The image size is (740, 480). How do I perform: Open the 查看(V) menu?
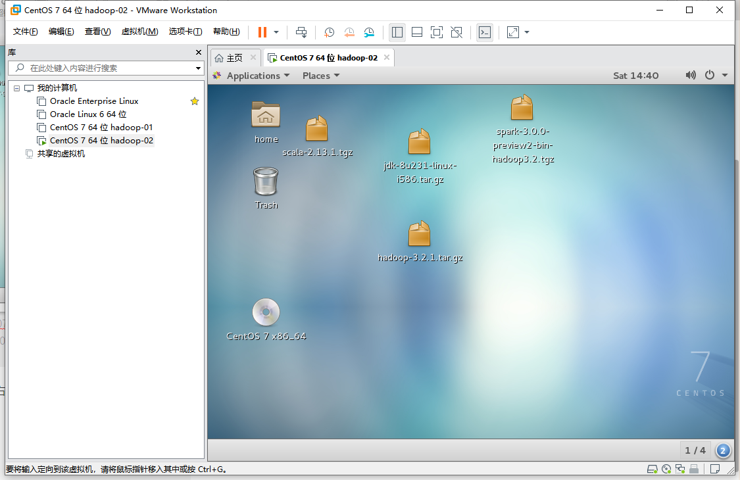click(x=98, y=32)
